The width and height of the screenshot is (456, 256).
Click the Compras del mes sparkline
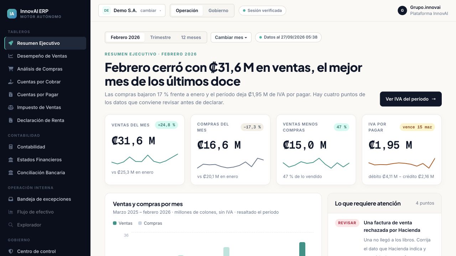coord(230,163)
